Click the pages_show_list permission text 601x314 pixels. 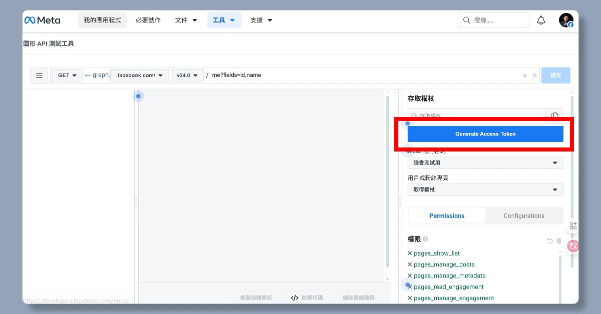(437, 253)
